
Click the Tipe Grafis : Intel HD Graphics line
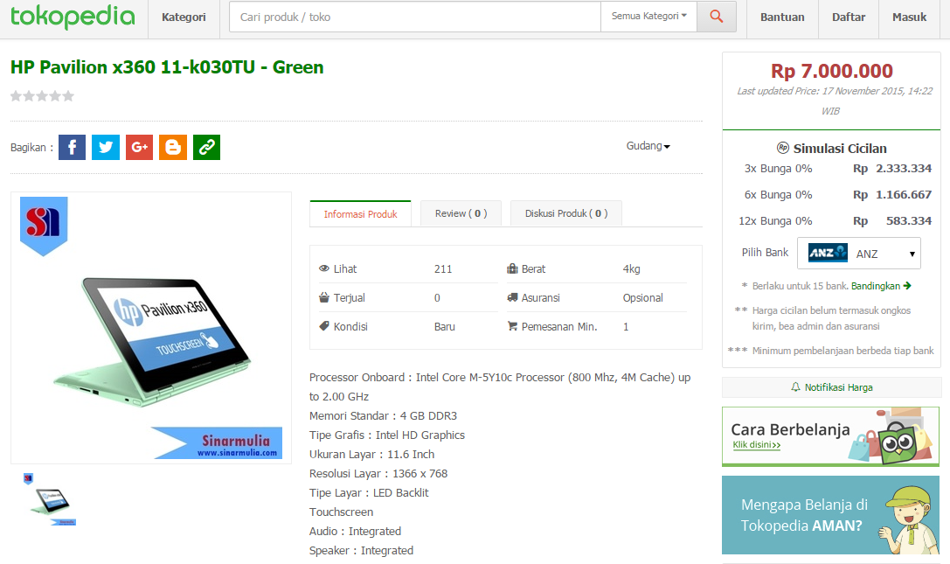pyautogui.click(x=386, y=435)
